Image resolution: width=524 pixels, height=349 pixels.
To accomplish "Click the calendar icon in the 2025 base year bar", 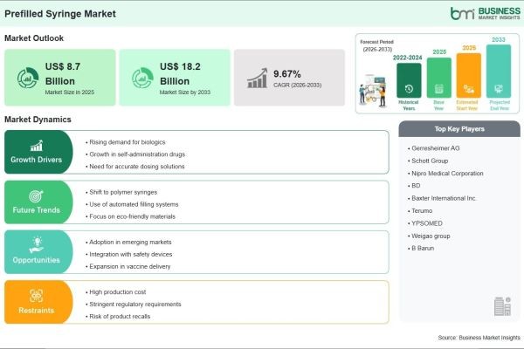I will (x=438, y=89).
